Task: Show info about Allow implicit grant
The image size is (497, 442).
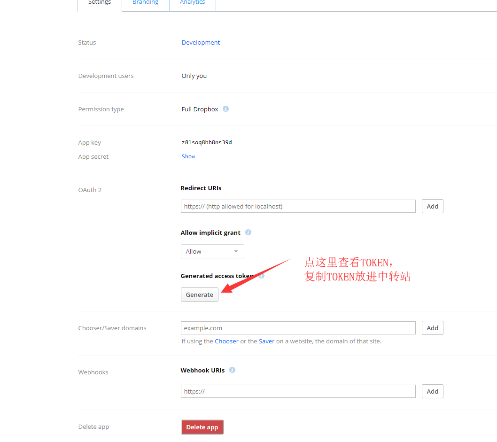Action: coord(248,232)
